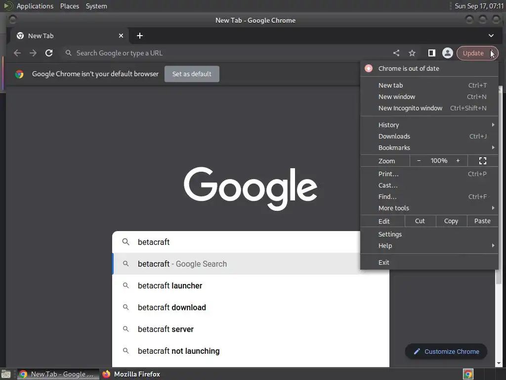Go forward using the forward arrow
Screen dimensions: 506x380
coord(33,53)
